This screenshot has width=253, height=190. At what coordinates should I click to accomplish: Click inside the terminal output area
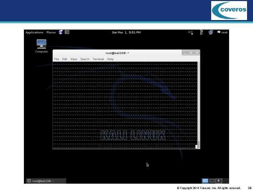tap(125, 105)
